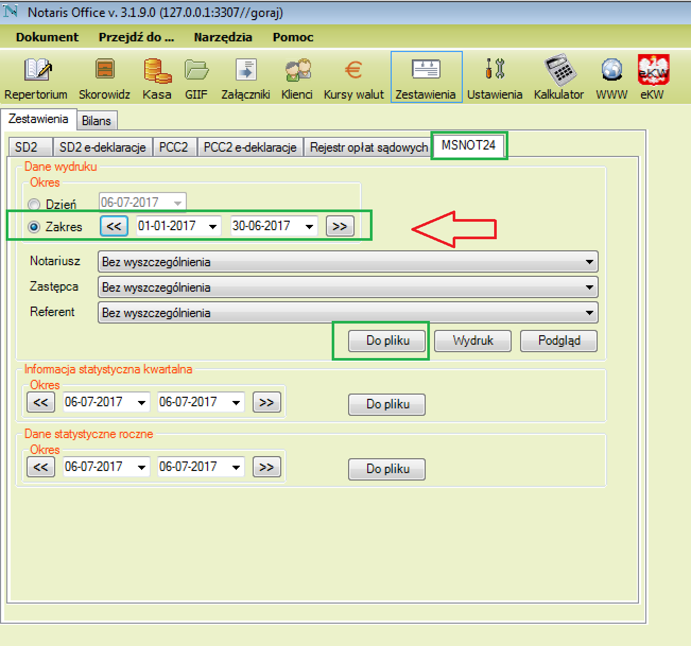Open the Przejdź do menu
The width and height of the screenshot is (691, 646).
(x=136, y=37)
